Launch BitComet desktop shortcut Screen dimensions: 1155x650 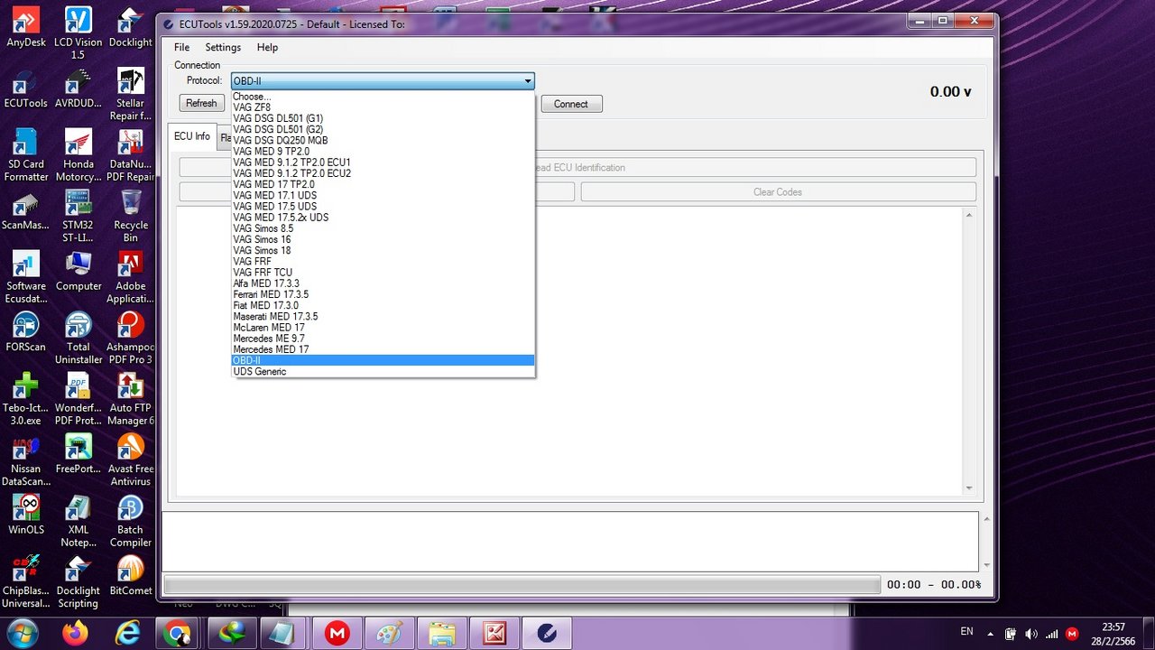tap(130, 576)
